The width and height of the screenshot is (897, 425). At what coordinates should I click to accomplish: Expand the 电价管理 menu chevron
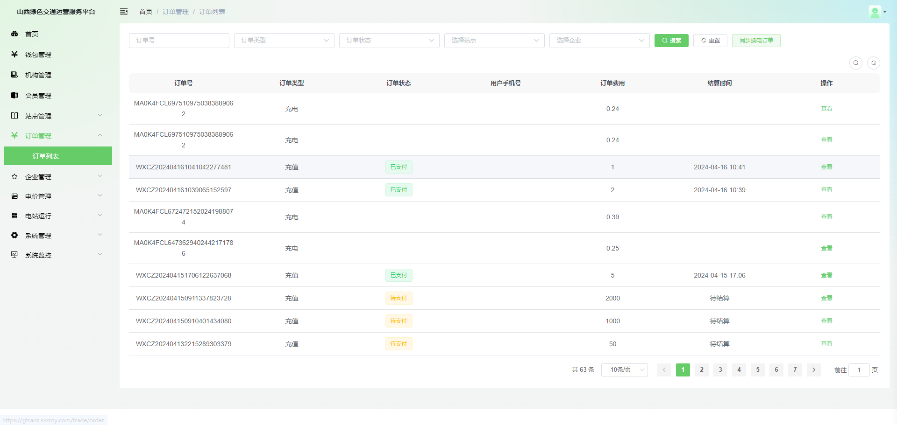tap(100, 195)
